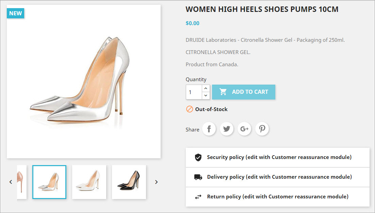Share product on Facebook
The image size is (375, 213).
pyautogui.click(x=209, y=129)
